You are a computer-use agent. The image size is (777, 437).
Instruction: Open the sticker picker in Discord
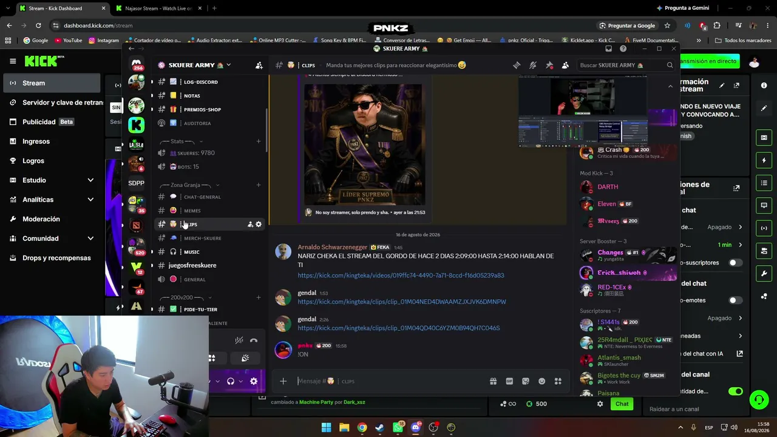click(526, 381)
